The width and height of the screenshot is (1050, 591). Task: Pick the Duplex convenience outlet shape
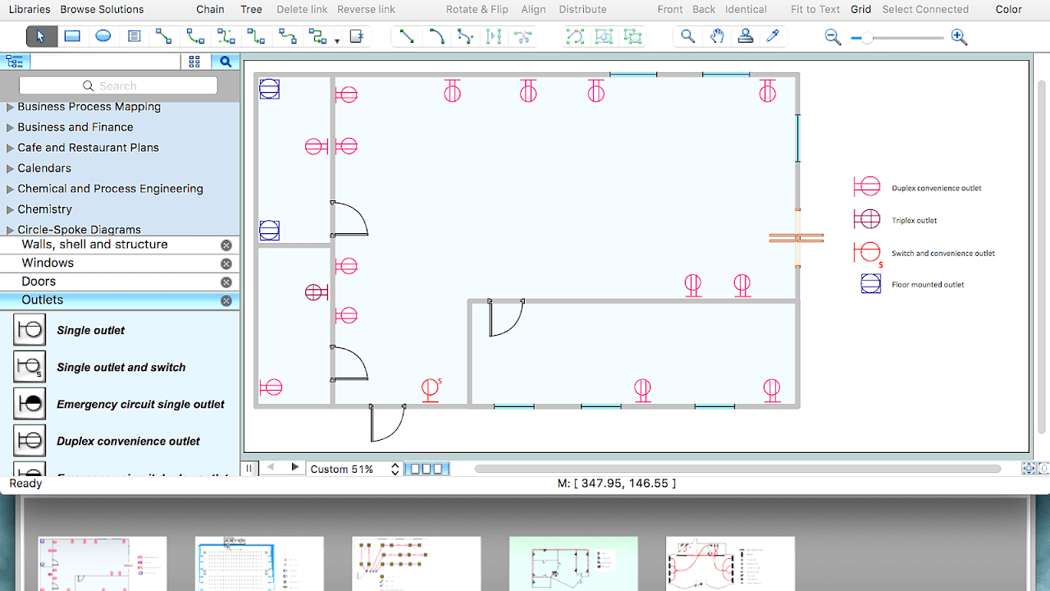pyautogui.click(x=30, y=441)
